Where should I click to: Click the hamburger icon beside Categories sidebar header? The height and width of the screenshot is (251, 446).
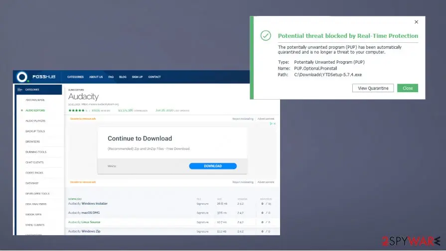click(x=19, y=90)
